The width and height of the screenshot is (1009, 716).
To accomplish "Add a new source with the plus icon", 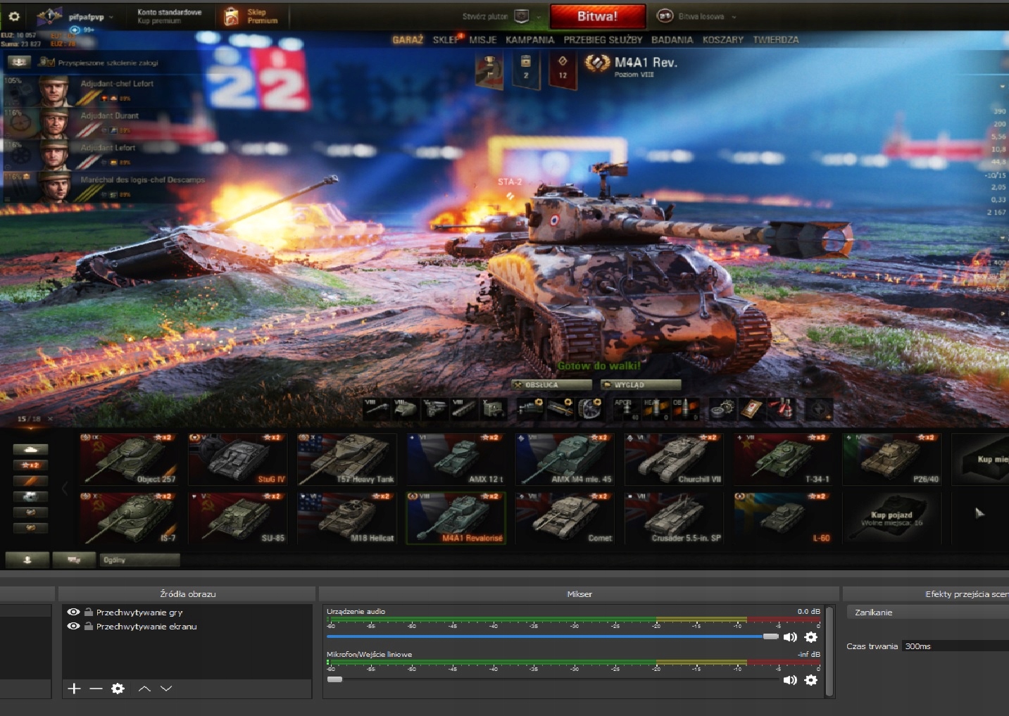I will point(74,689).
